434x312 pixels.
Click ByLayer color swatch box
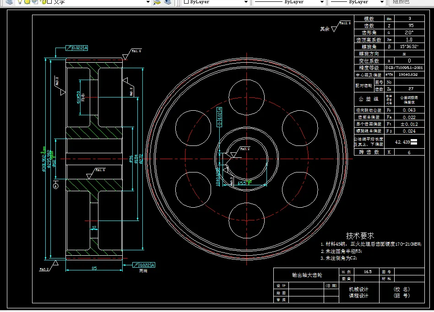[x=186, y=2]
